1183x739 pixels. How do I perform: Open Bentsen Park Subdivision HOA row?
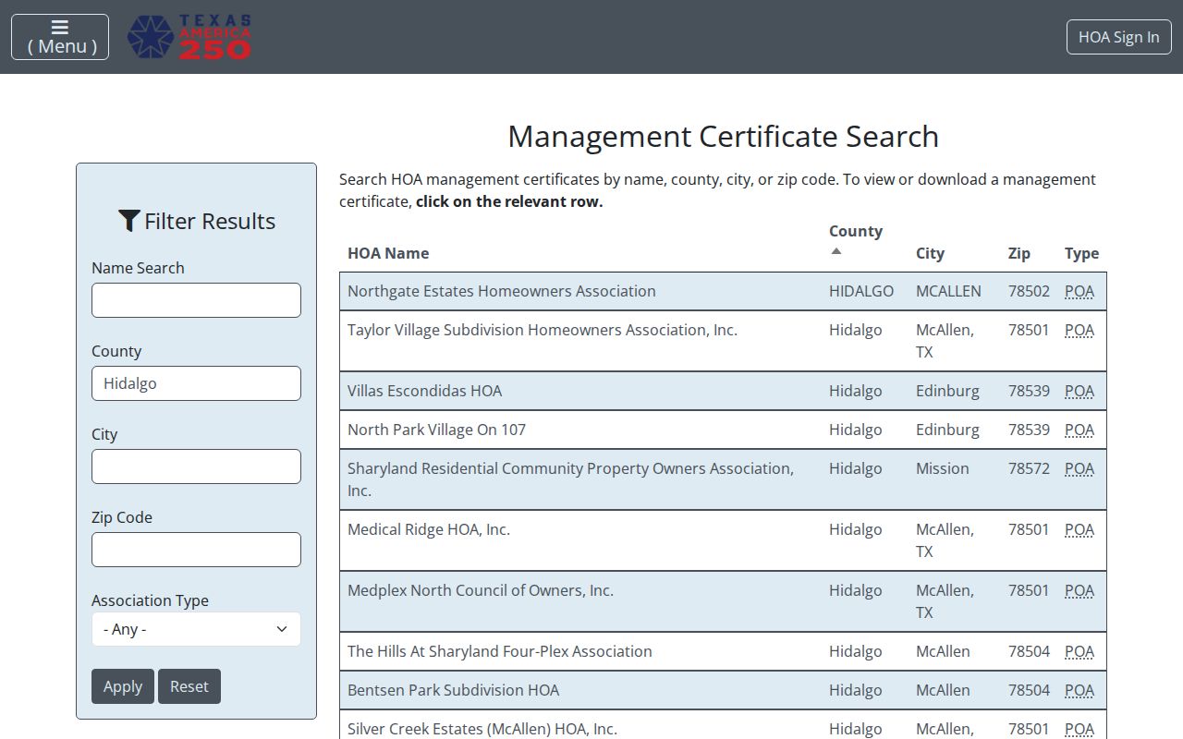point(723,690)
